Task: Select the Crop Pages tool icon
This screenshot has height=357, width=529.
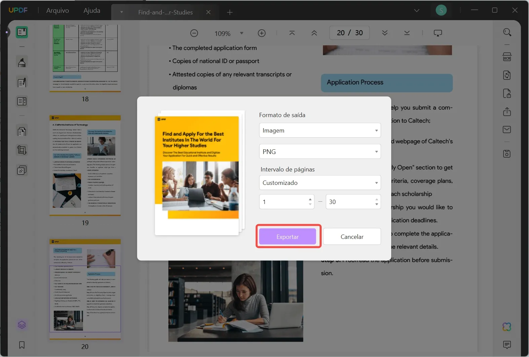Action: pos(22,150)
